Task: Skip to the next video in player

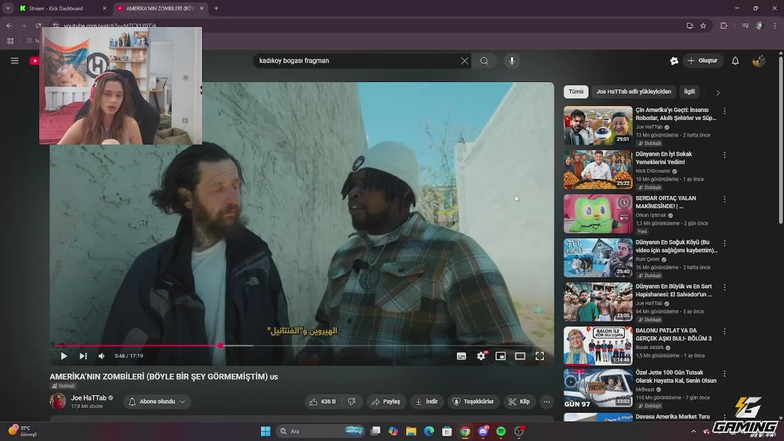Action: [x=83, y=356]
